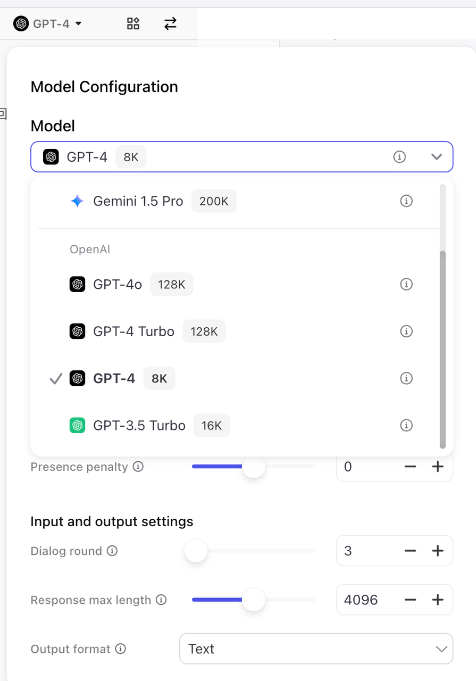
Task: Click the grid apps icon in top toolbar
Action: tap(133, 23)
